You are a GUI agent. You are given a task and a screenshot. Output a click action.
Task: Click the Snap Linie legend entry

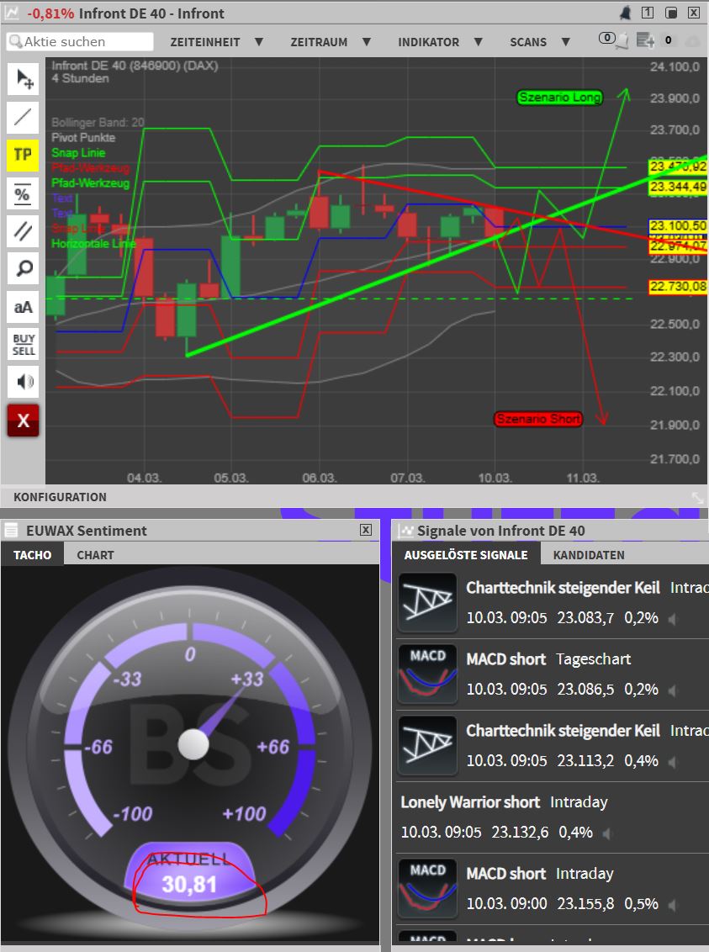tap(78, 152)
